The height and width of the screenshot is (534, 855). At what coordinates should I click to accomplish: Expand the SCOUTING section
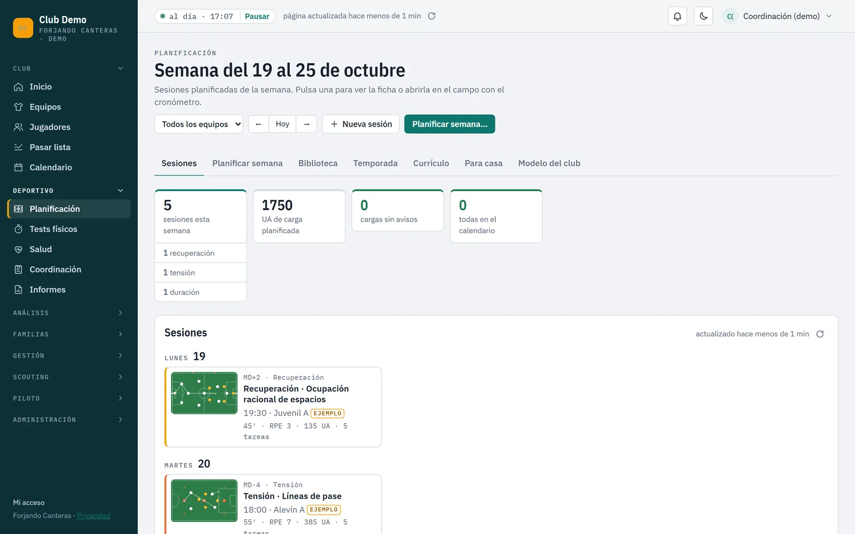[69, 377]
